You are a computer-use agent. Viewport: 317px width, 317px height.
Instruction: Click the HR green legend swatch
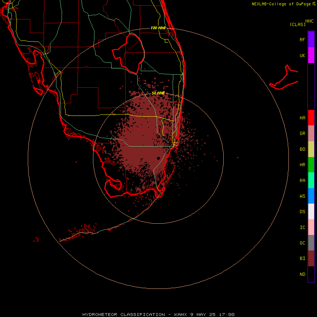click(311, 164)
